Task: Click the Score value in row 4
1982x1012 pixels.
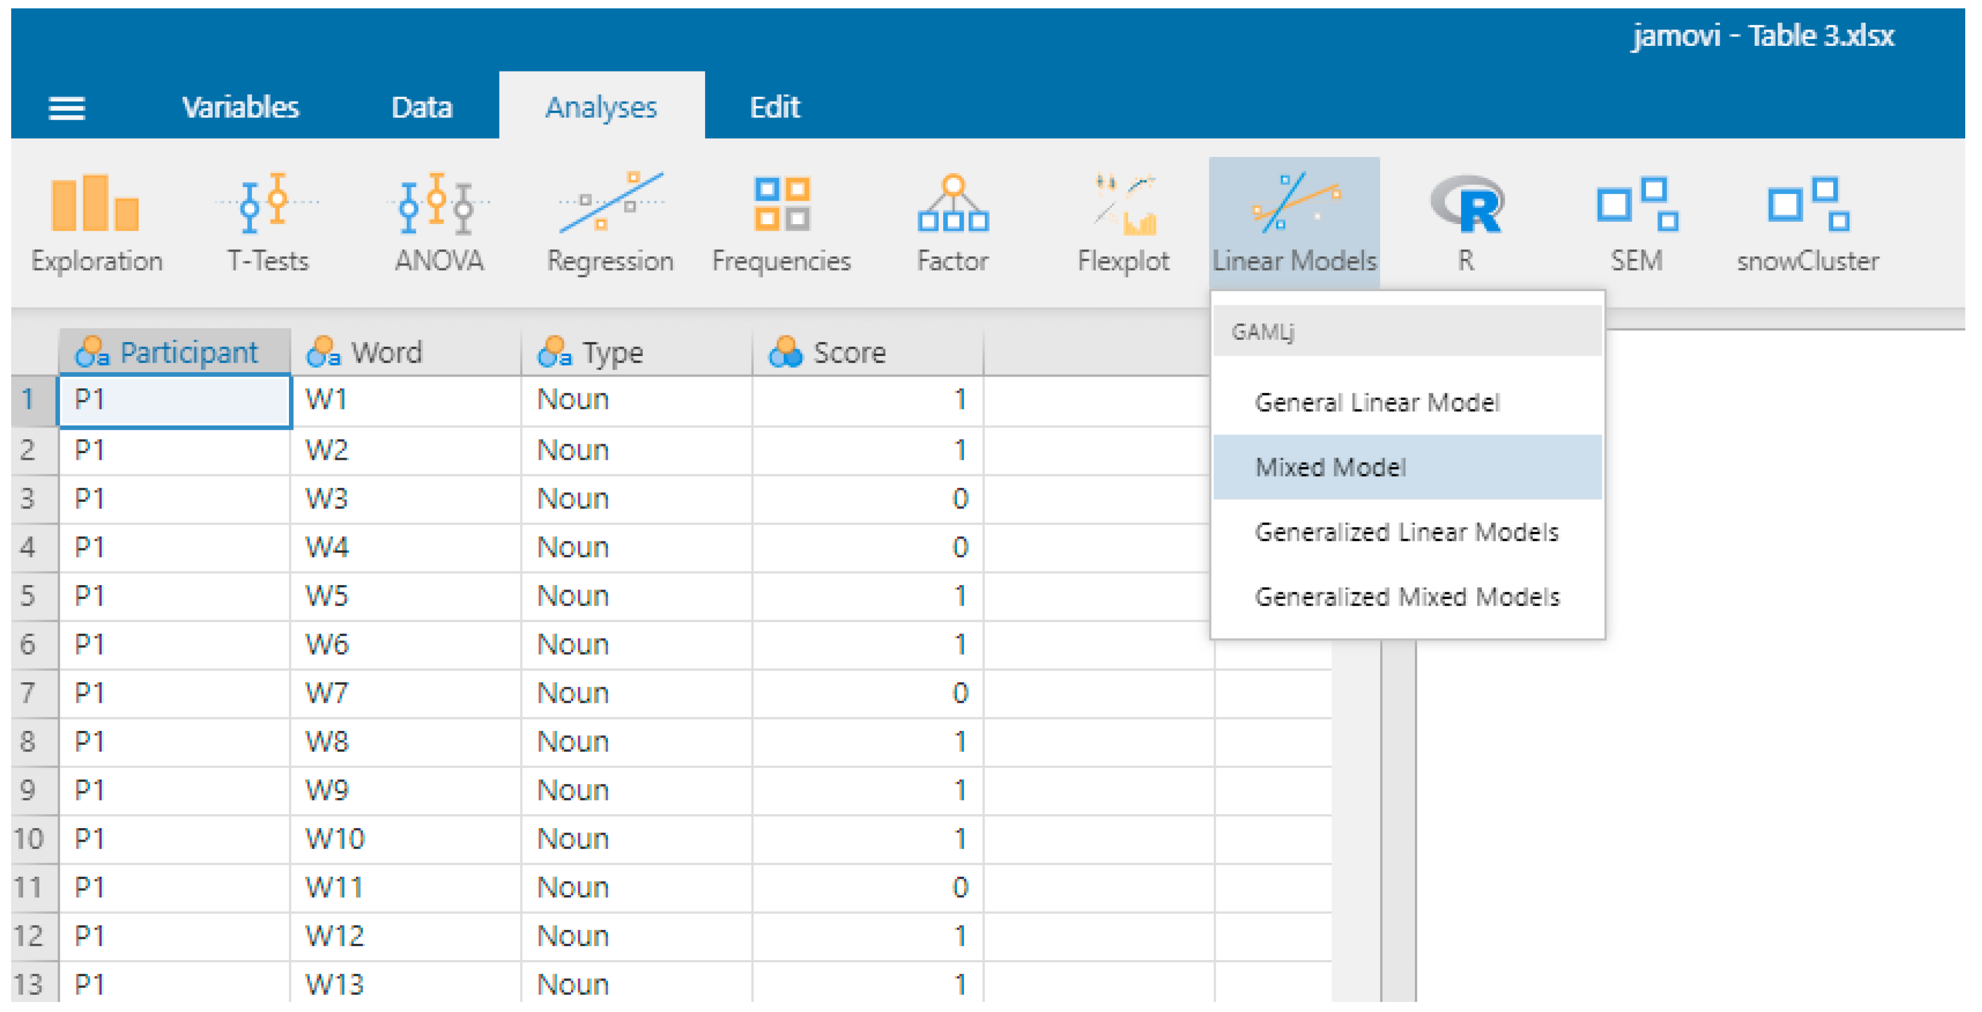Action: point(868,547)
